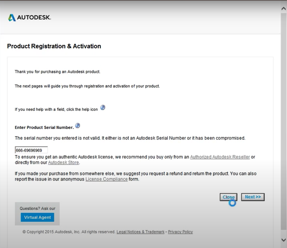Launch the Virtual Agent chat
The image size is (287, 248).
tap(37, 217)
